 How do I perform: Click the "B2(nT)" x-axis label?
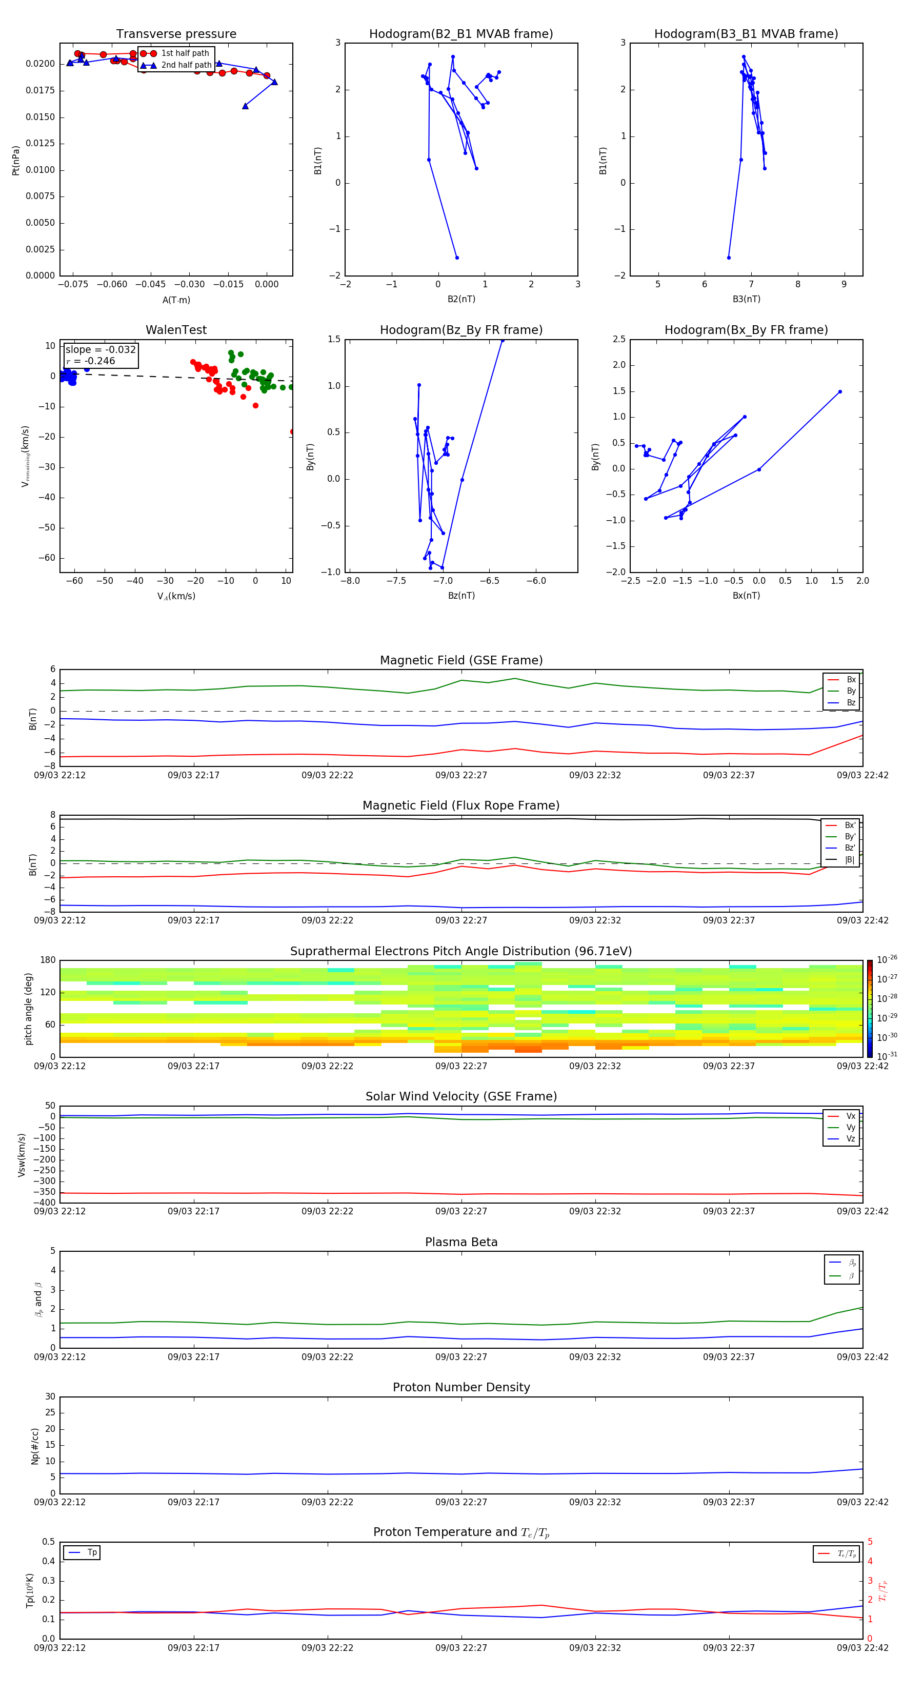coord(461,299)
